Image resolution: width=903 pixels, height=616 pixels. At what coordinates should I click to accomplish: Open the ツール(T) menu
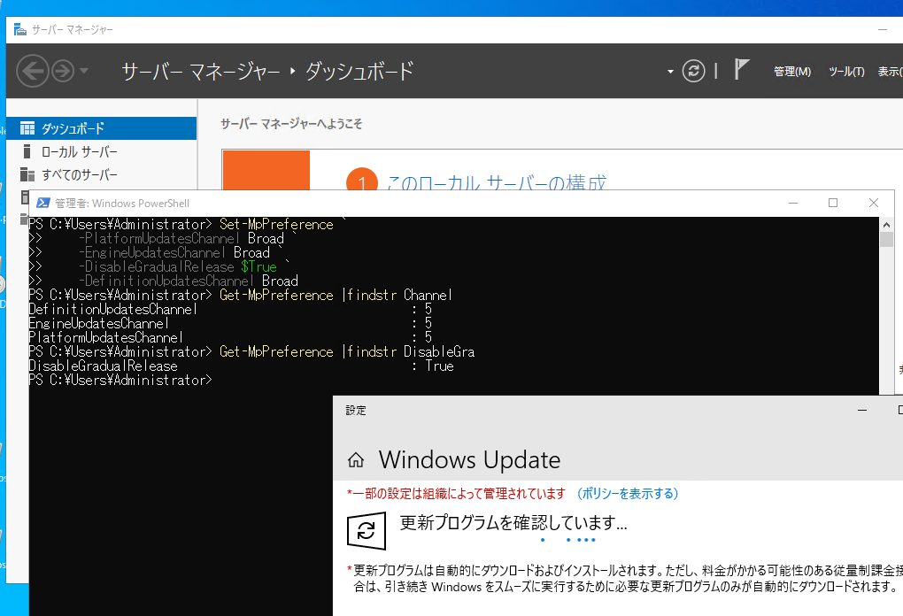click(845, 71)
